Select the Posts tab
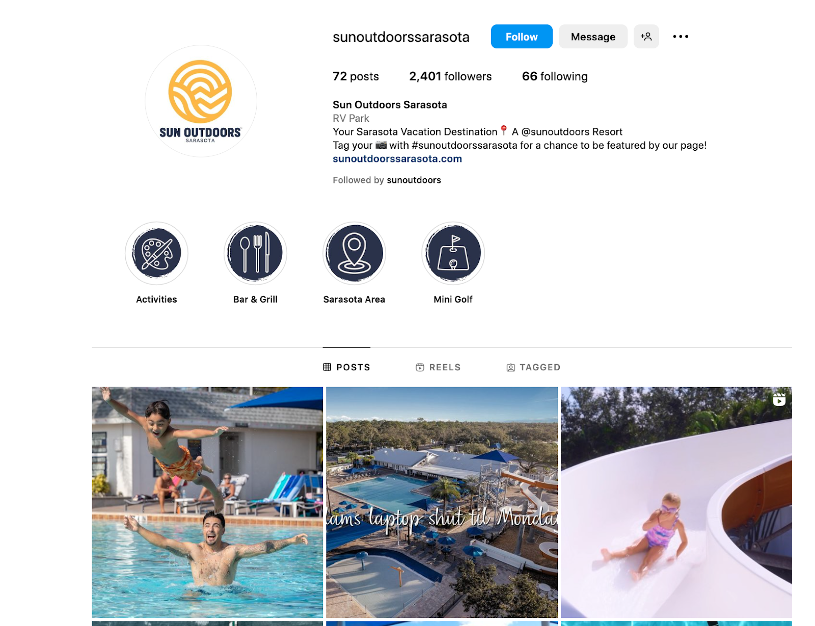 coord(347,367)
